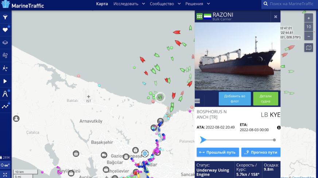Screen dimensions: 318x178
Task: Open the map style selector icon
Action: coord(309,48)
